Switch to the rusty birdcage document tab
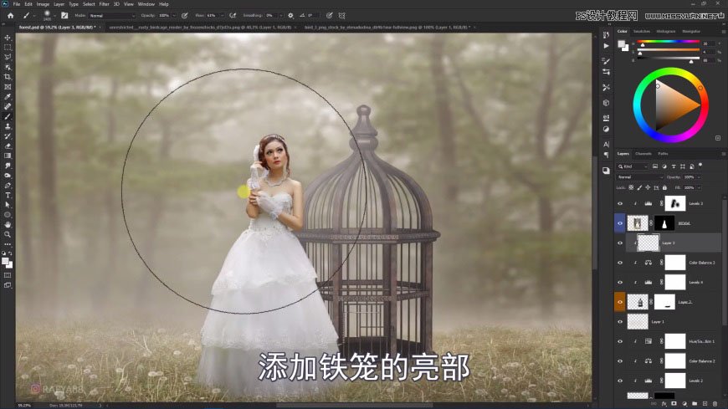 pyautogui.click(x=200, y=28)
